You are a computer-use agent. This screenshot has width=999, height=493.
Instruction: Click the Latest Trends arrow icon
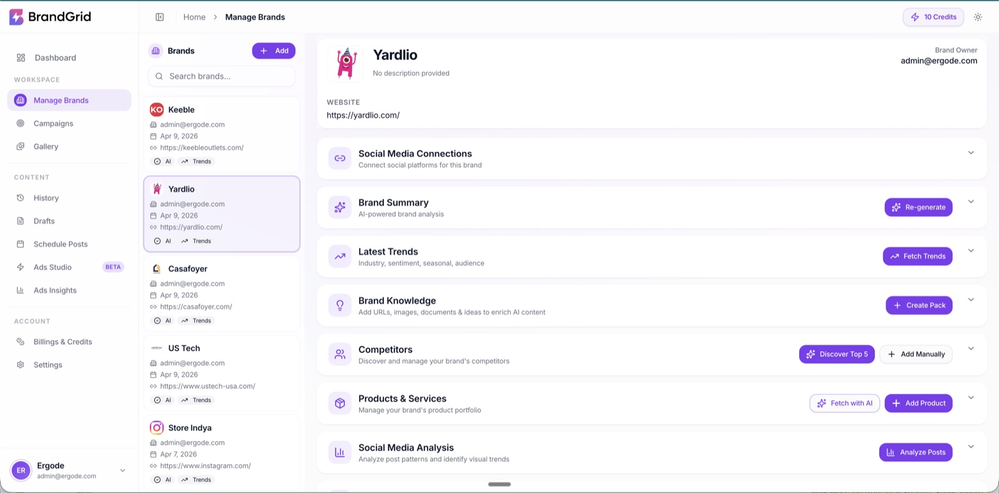(x=340, y=256)
